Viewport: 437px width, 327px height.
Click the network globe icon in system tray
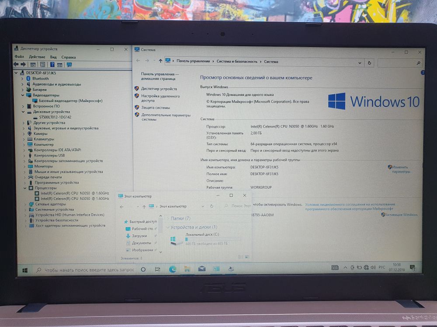tap(366, 267)
